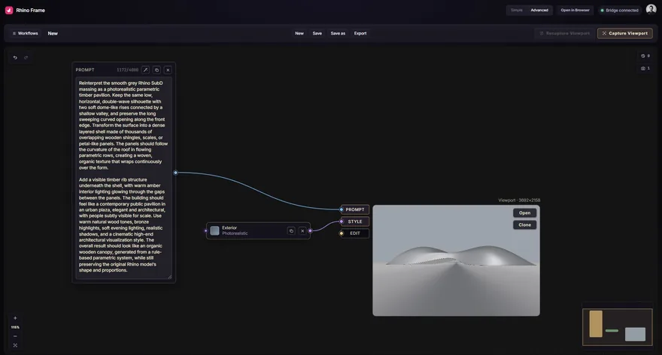Screen dimensions: 662x355
Task: Click Recapture Viewport button
Action: (564, 33)
